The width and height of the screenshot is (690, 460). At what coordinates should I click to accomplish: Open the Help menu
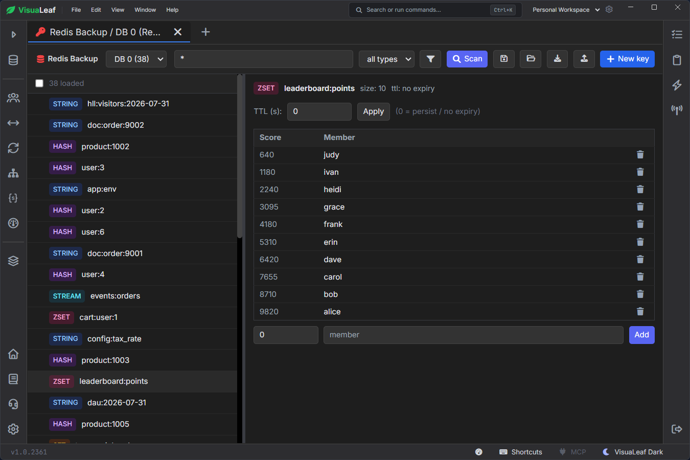point(172,10)
